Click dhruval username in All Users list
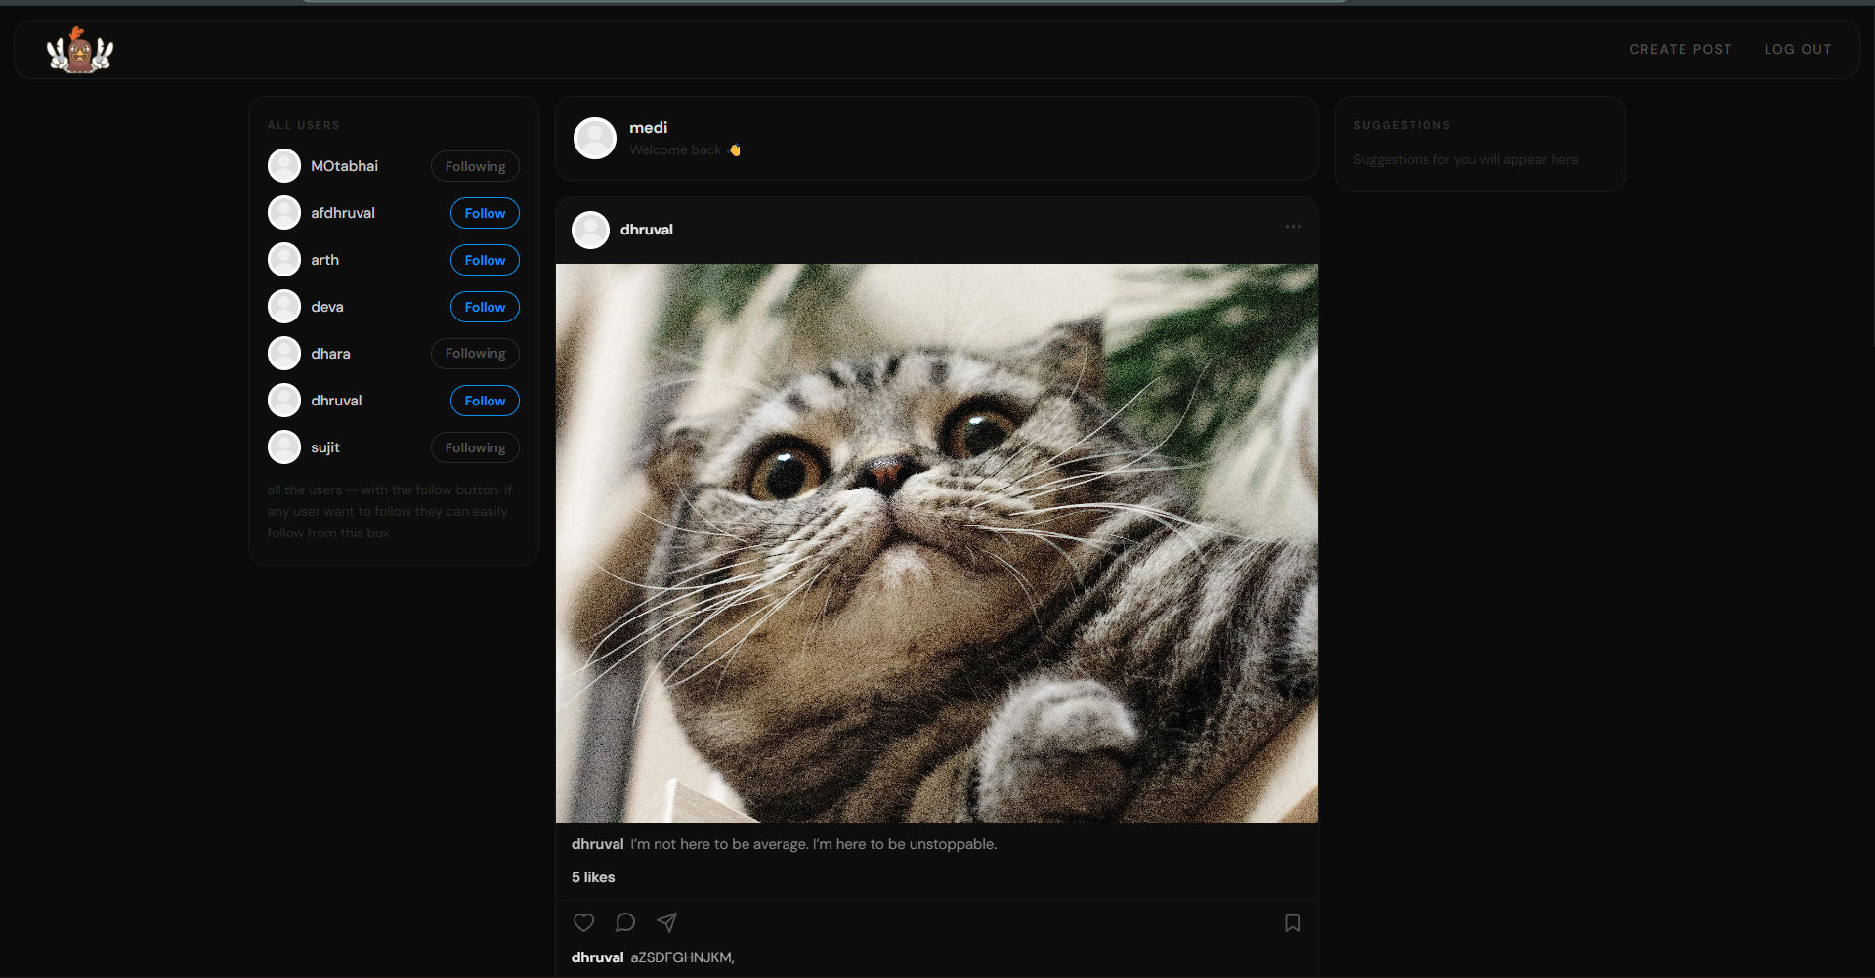1875x978 pixels. click(336, 401)
